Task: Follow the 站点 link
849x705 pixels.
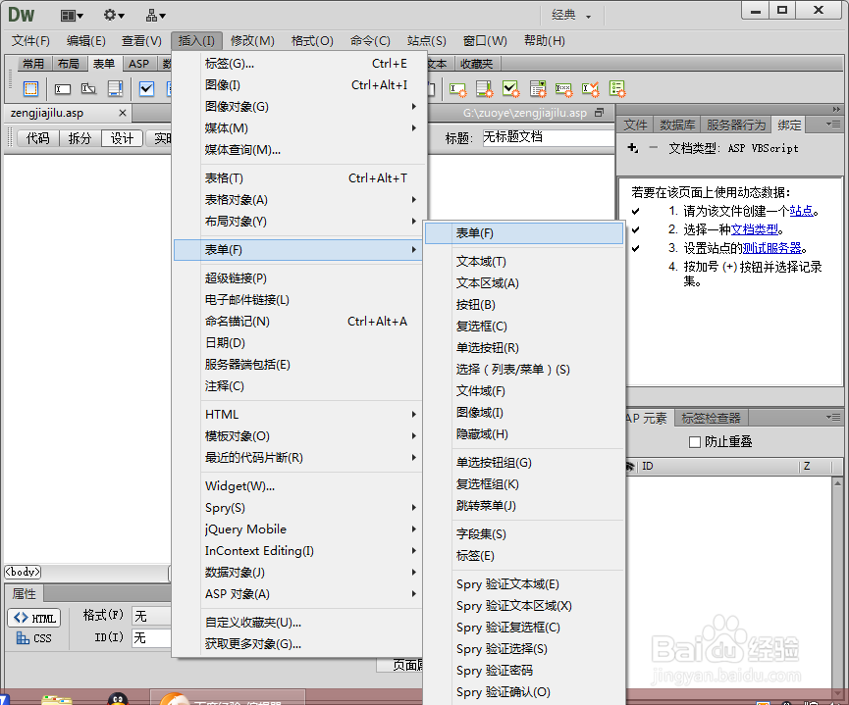Action: coord(801,211)
